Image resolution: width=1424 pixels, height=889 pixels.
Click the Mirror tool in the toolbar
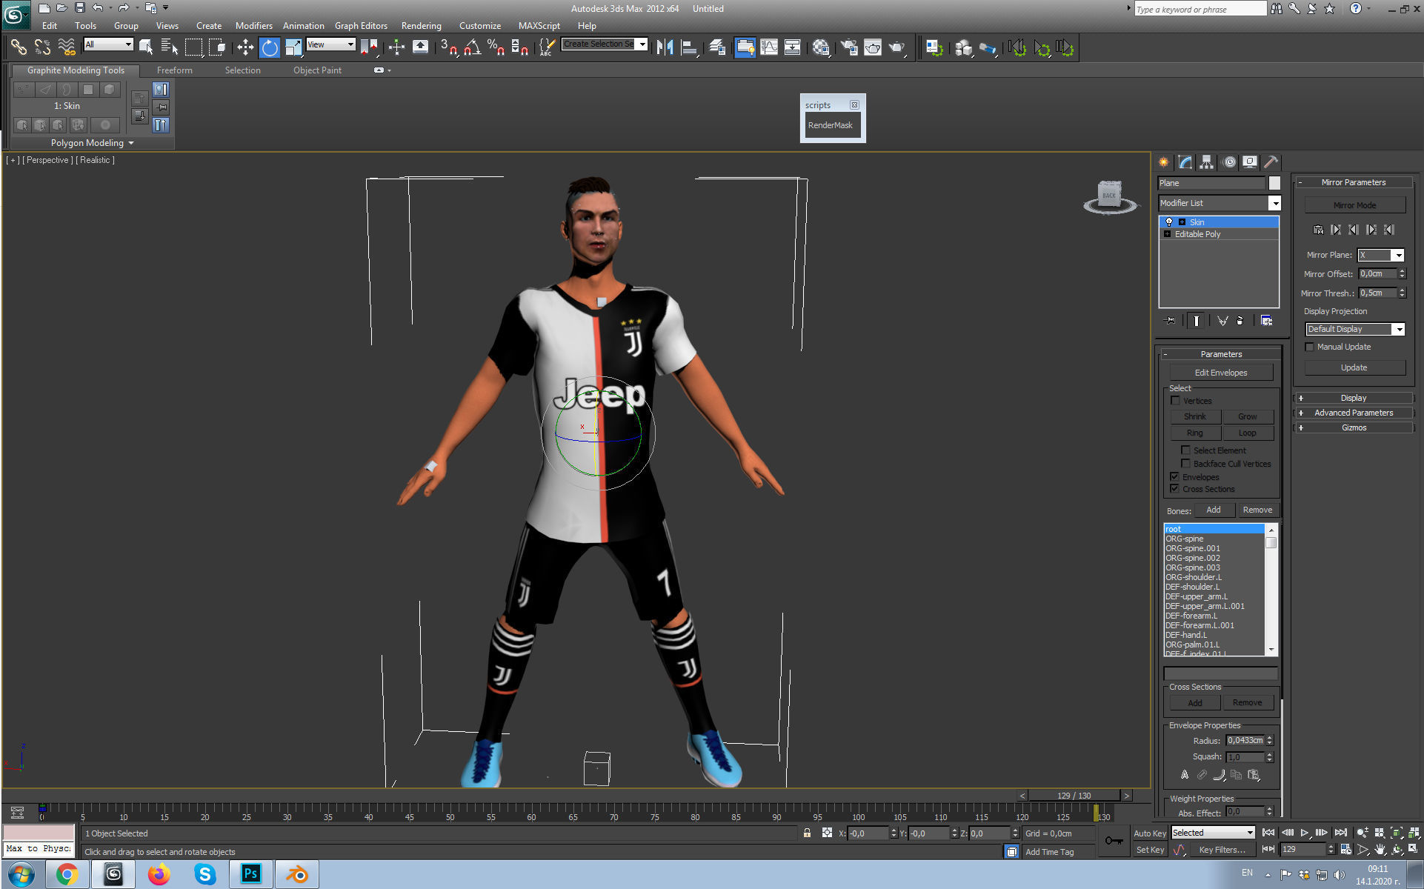coord(665,48)
